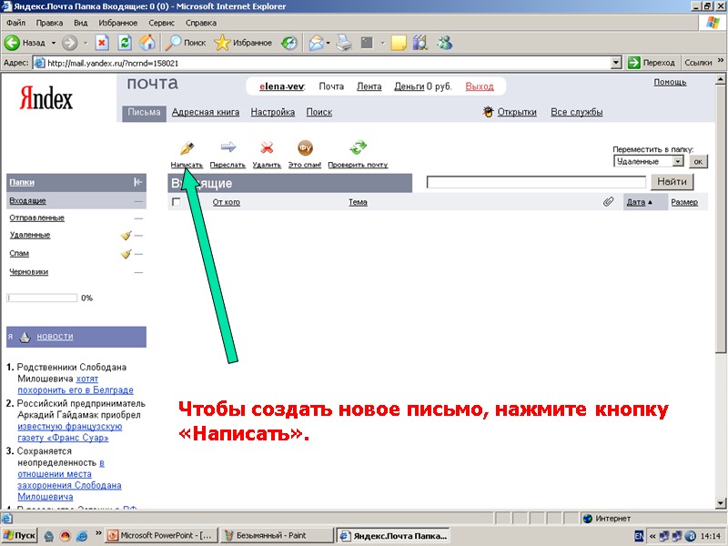Expand the address bar dropdown arrow

616,63
